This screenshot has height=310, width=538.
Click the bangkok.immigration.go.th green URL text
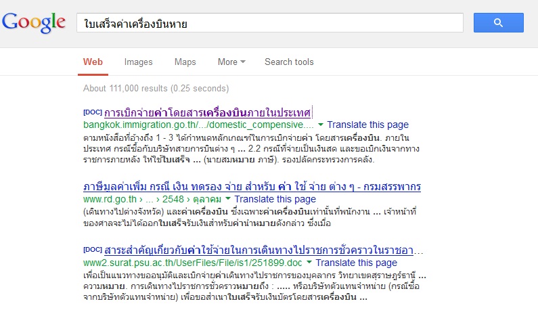tap(198, 125)
